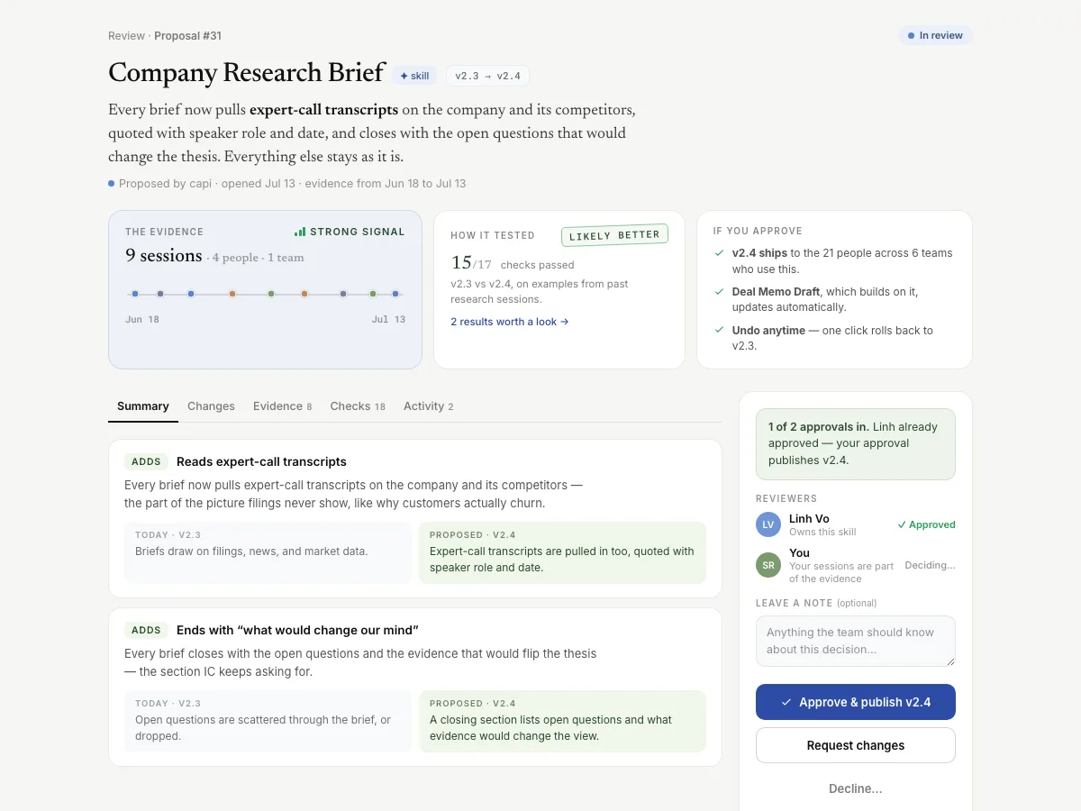
Task: Click 'Your sessions are part of the evidence'
Action: [x=841, y=572]
